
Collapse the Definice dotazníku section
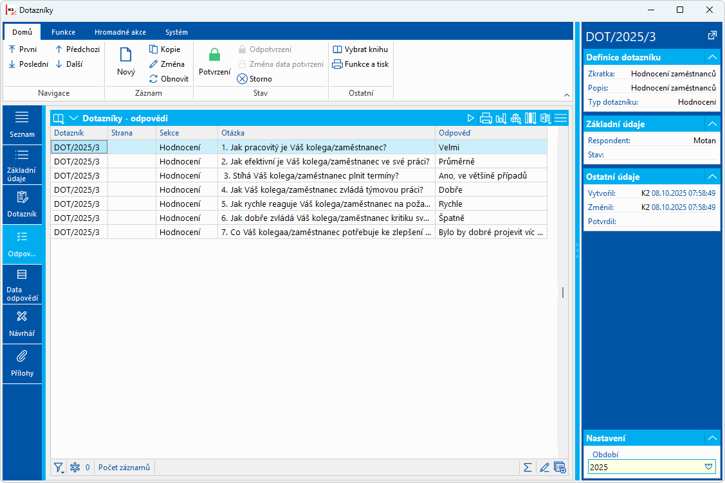coord(712,57)
